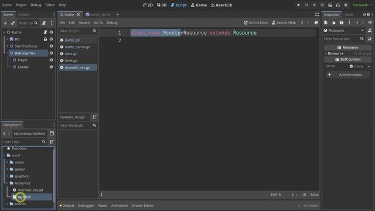Viewport: 375px width, 211px height.
Task: Open script attached to Battle node
Action: point(45,32)
